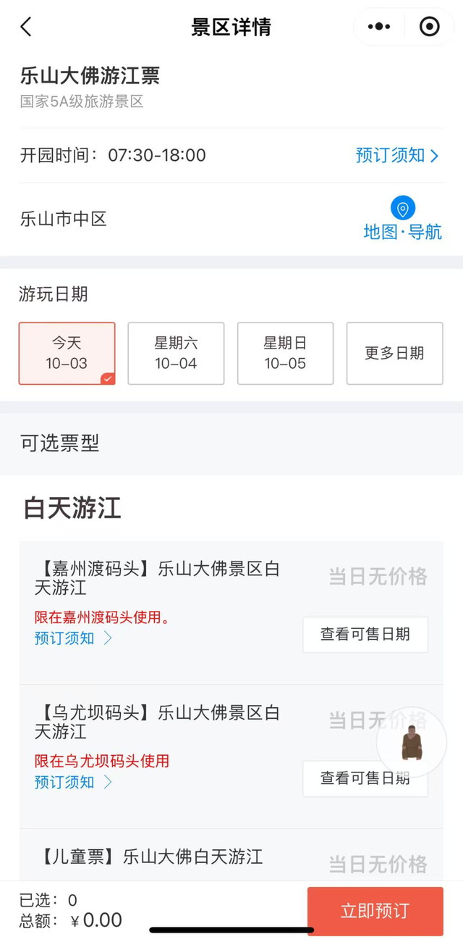The image size is (463, 942).
Task: Expand 预订须知 under 嘉州渡码头 ticket
Action: pos(73,638)
